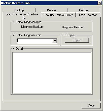Click the Display button
This screenshot has width=103, height=111.
pyautogui.click(x=77, y=40)
